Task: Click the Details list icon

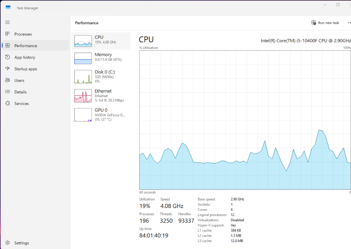Action: [8, 92]
